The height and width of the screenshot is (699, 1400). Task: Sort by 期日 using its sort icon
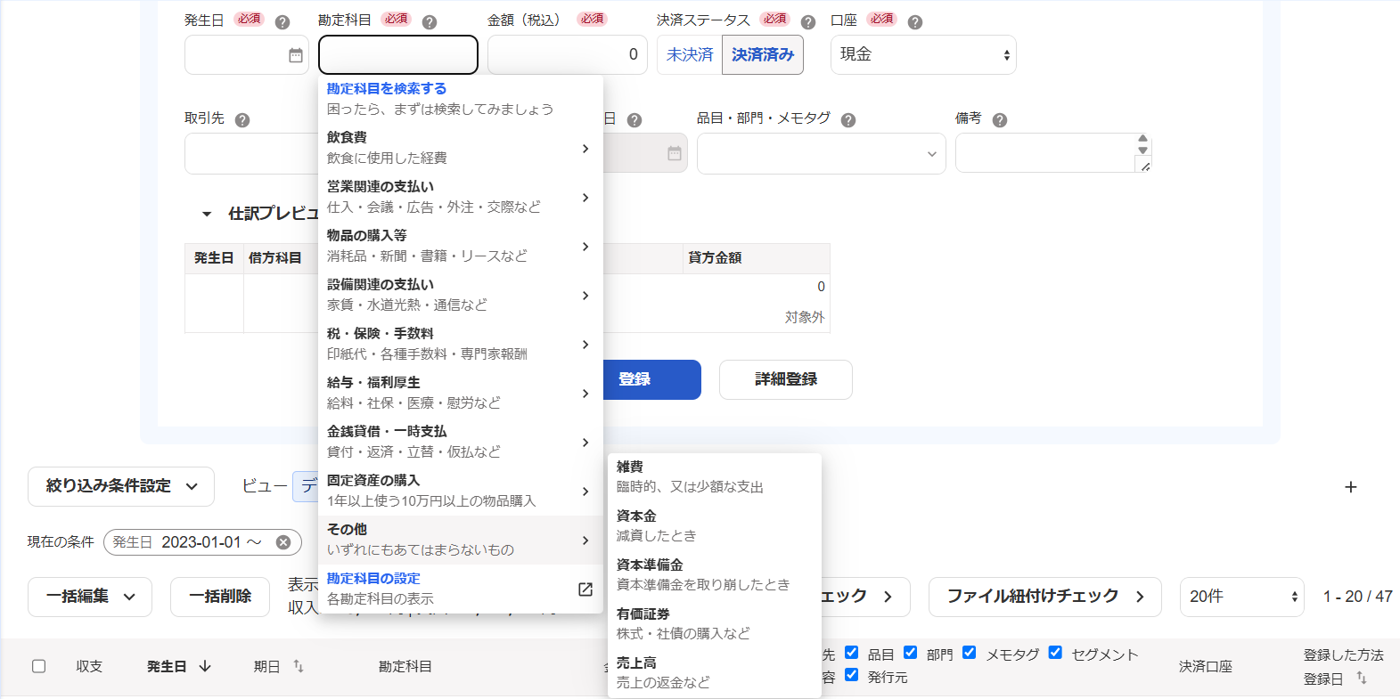click(x=299, y=666)
